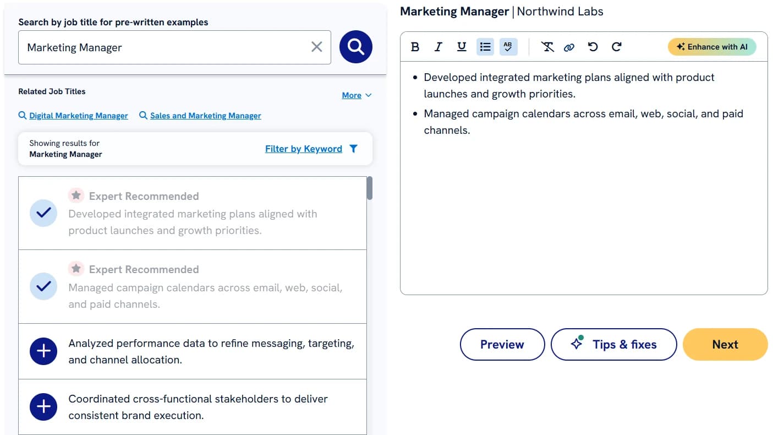This screenshot has height=435, width=773.
Task: Toggle the spell check button
Action: click(508, 47)
